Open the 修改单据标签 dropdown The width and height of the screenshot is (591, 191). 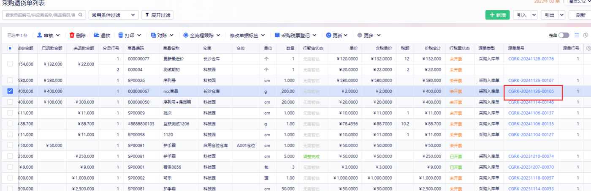coord(247,35)
